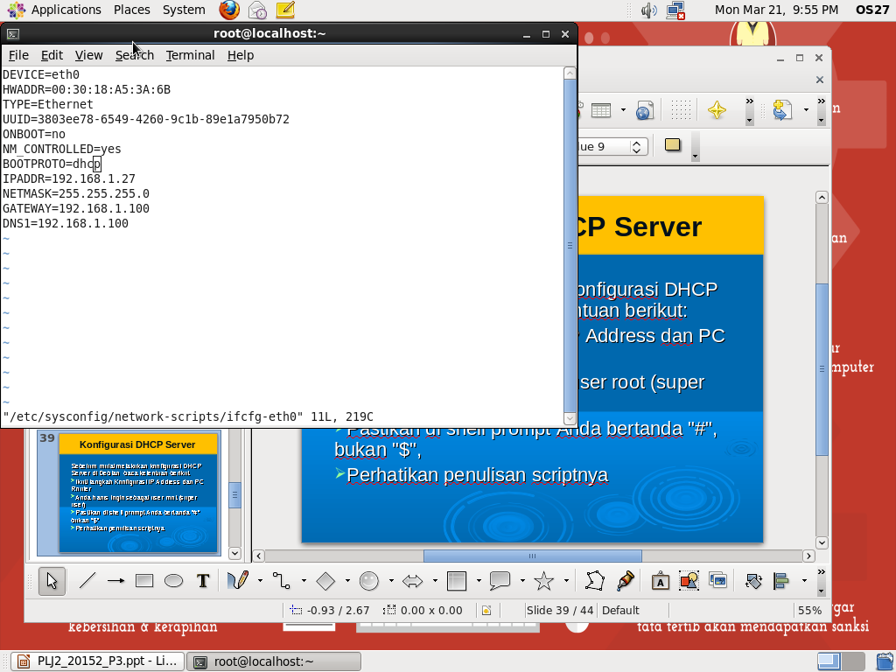
Task: Open the Places menu in the top panel
Action: tap(131, 10)
